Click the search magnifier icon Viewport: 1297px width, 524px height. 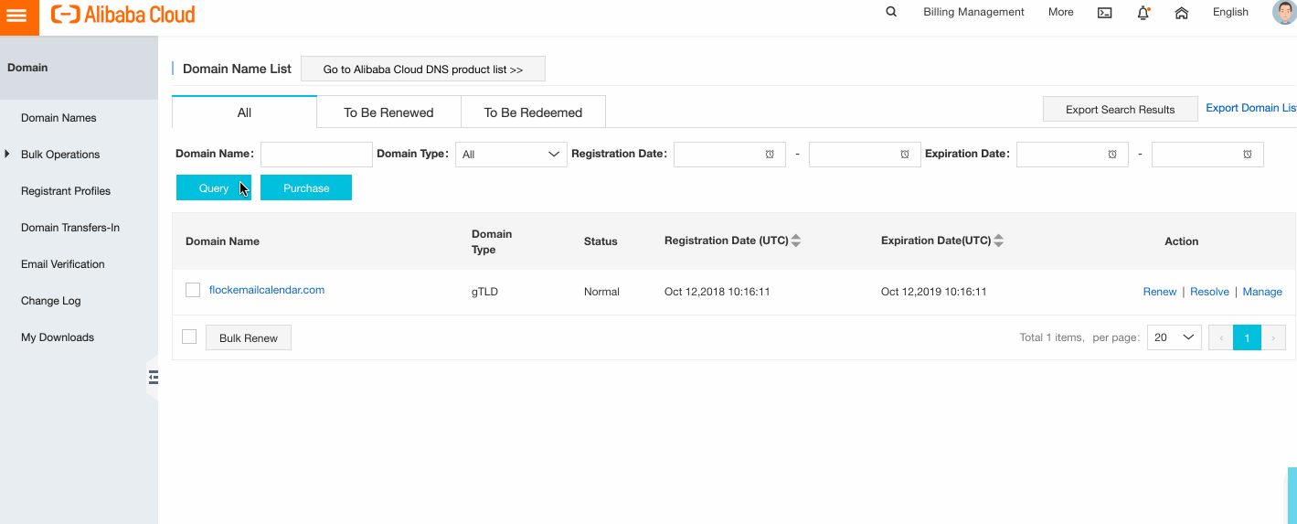coord(891,12)
